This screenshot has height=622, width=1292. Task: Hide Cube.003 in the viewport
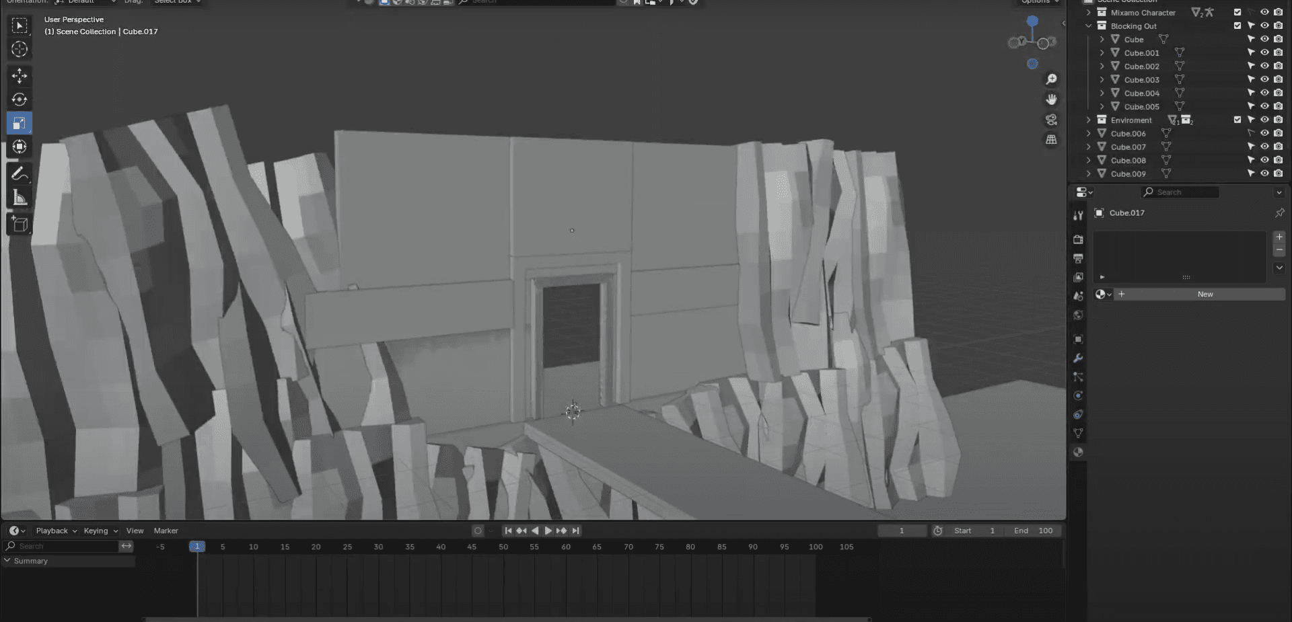pos(1264,79)
